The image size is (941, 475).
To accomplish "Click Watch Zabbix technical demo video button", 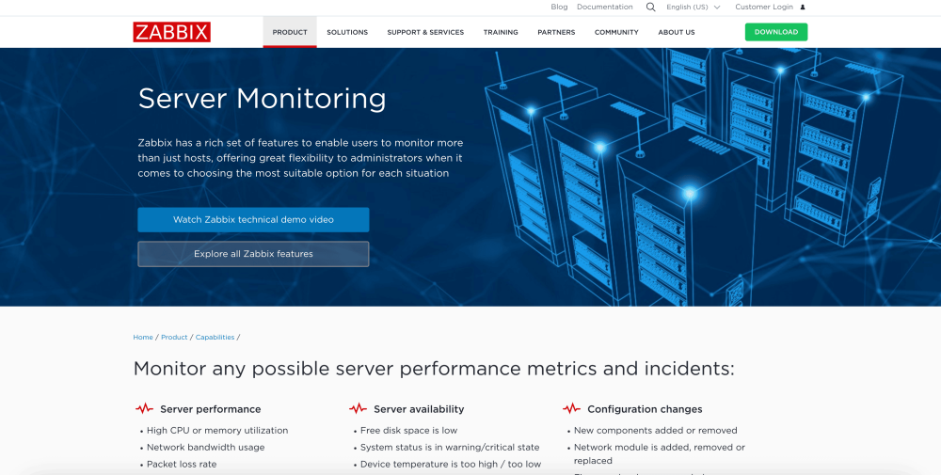I will 253,219.
